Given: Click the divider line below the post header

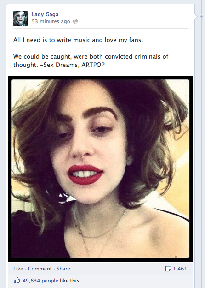Looking at the screenshot, I should (100, 29).
